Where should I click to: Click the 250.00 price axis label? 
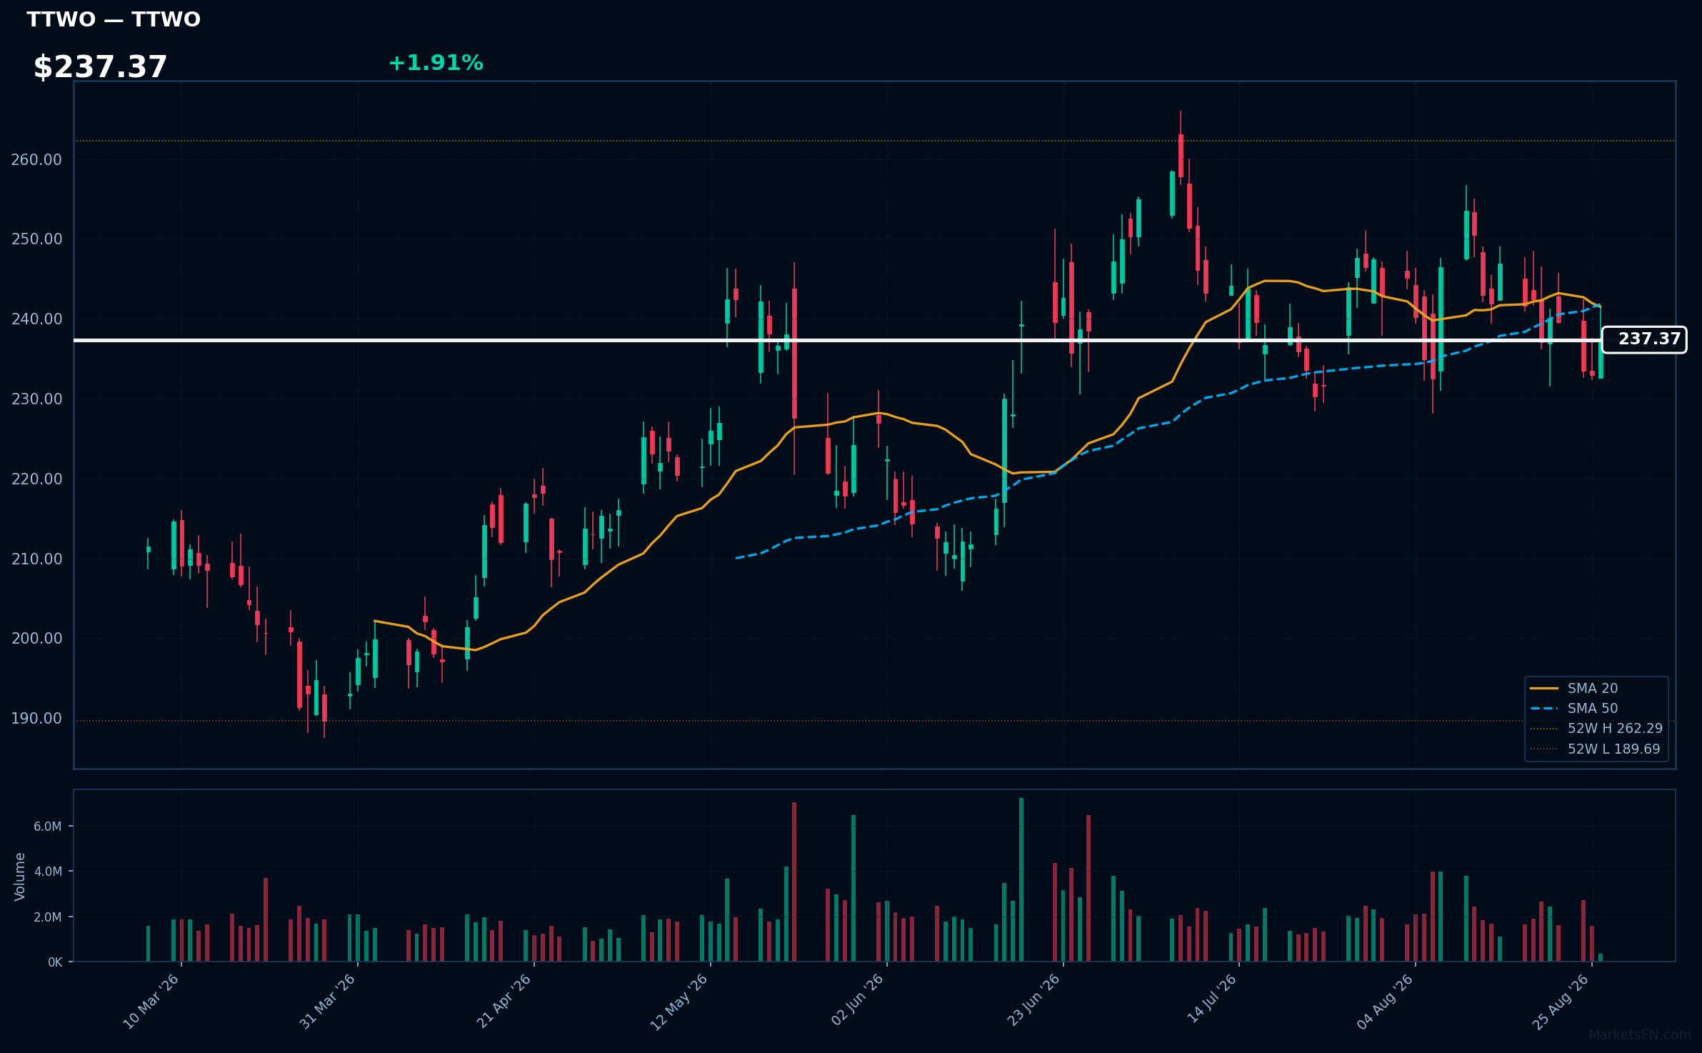(36, 239)
